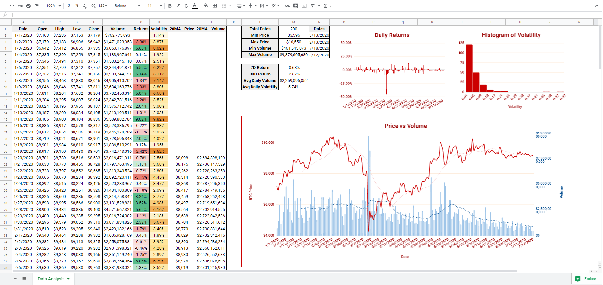Decrease decimal places
Screen dimensions: 603x285
tap(84, 6)
